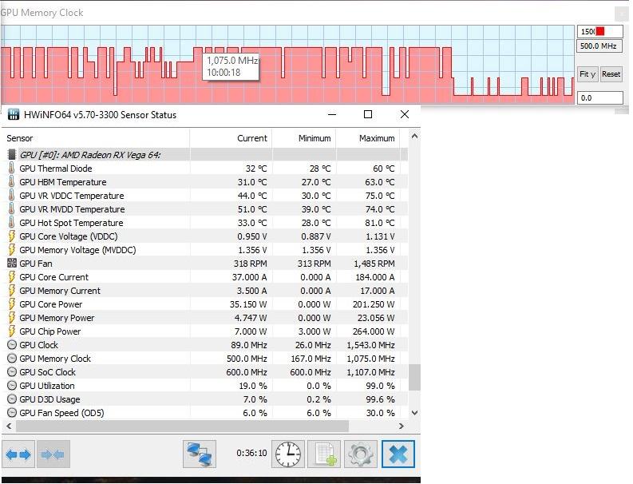
Task: Click the GPU Clock gauge icon
Action: coord(12,344)
